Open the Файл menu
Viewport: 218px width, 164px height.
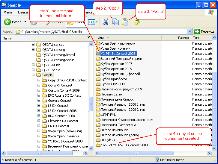click(8, 12)
